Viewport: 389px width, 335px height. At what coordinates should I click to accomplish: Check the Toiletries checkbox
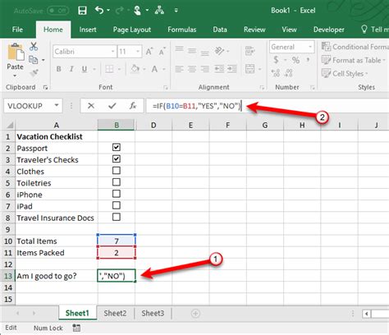point(117,182)
